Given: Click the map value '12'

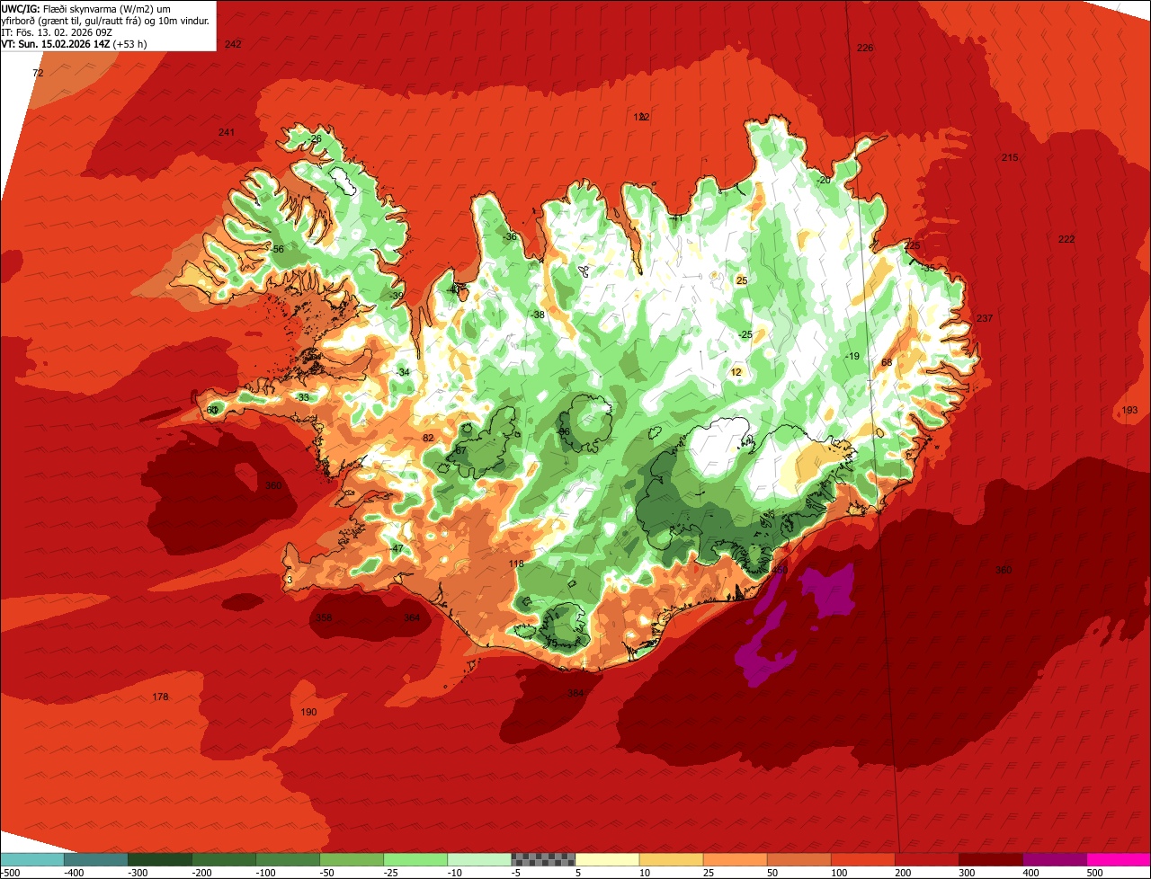Looking at the screenshot, I should click(736, 372).
